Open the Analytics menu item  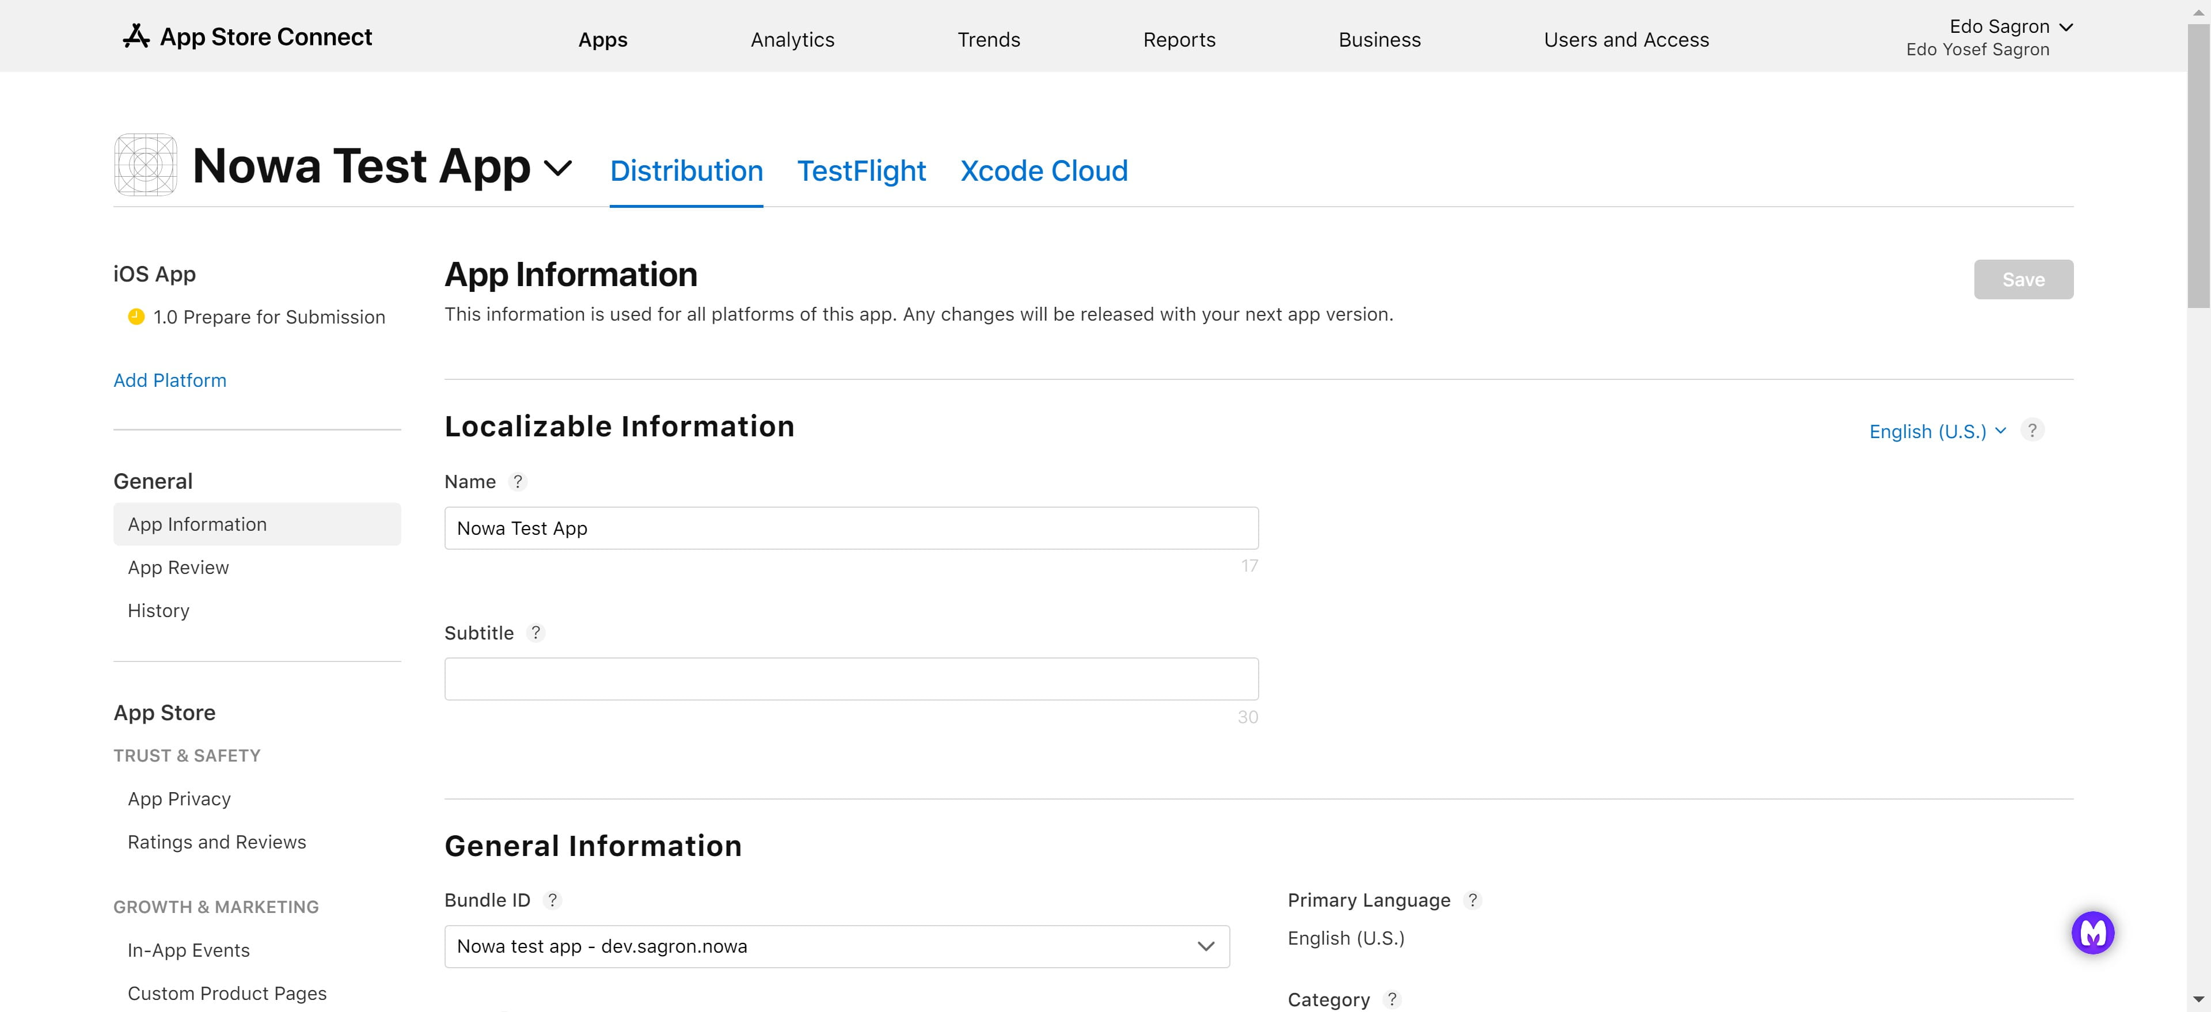coord(791,40)
